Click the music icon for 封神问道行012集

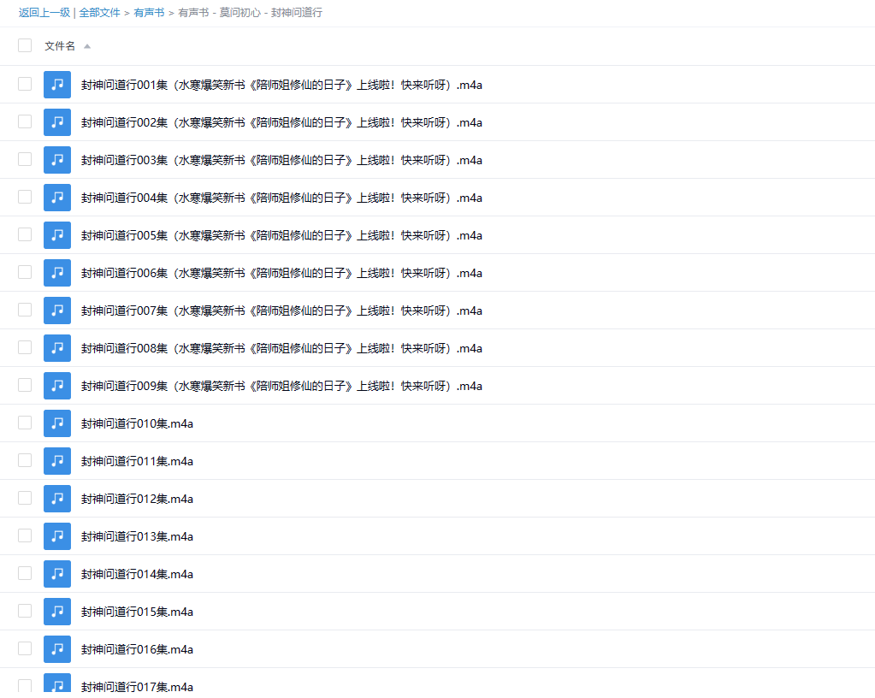click(x=57, y=499)
